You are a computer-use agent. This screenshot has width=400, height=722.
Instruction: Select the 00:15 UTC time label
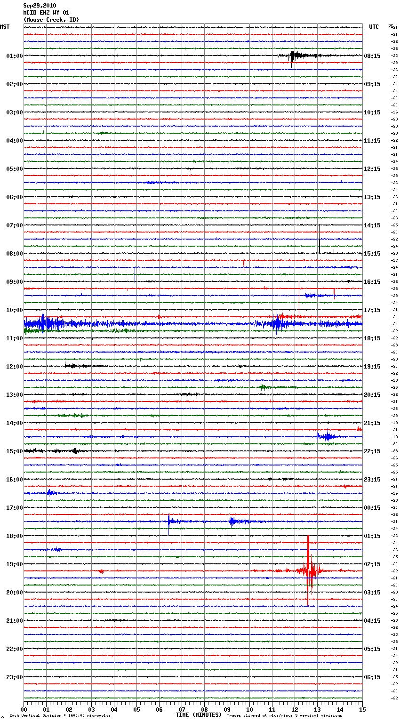[x=372, y=507]
